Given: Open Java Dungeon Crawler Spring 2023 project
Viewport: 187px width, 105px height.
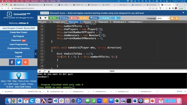Looking at the screenshot, I should (x=19, y=28).
